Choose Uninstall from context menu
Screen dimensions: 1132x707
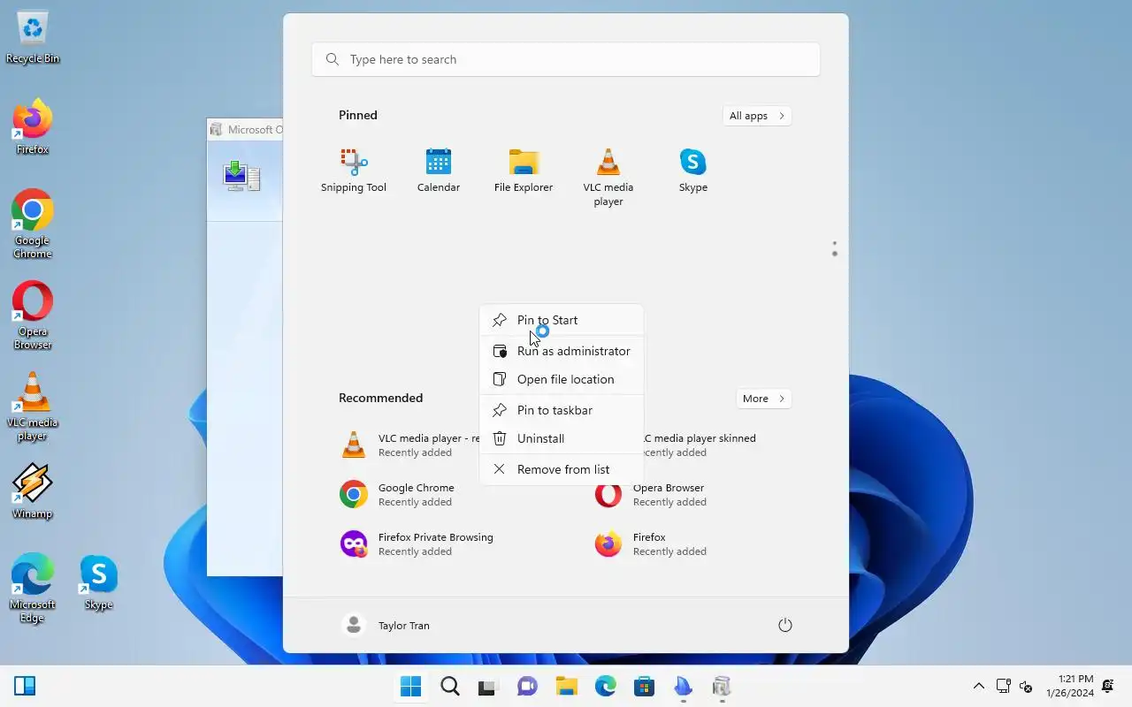coord(561,438)
